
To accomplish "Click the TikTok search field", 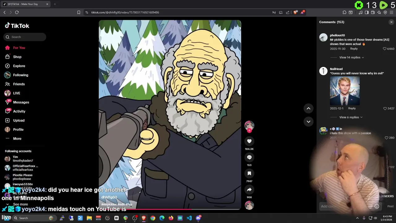I will coord(25,37).
